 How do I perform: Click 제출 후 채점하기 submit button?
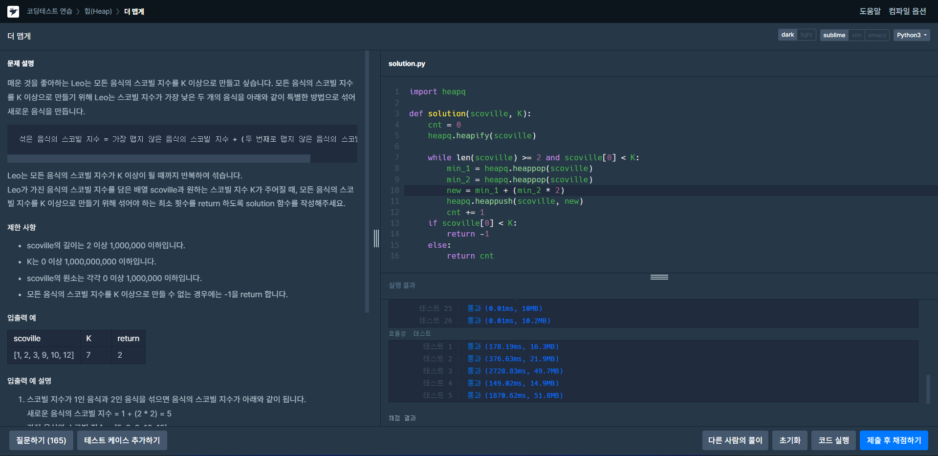[894, 440]
